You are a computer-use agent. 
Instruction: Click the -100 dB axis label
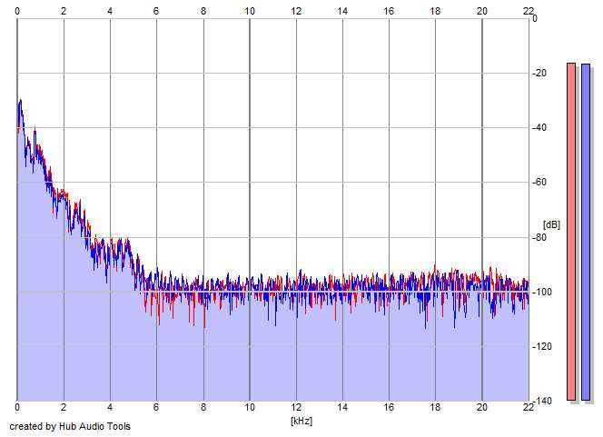(x=541, y=292)
